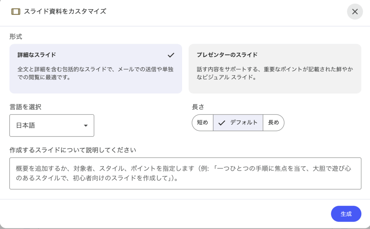The image size is (370, 229).
Task: Click the checkmark icon beside デフォルト
Action: point(222,122)
